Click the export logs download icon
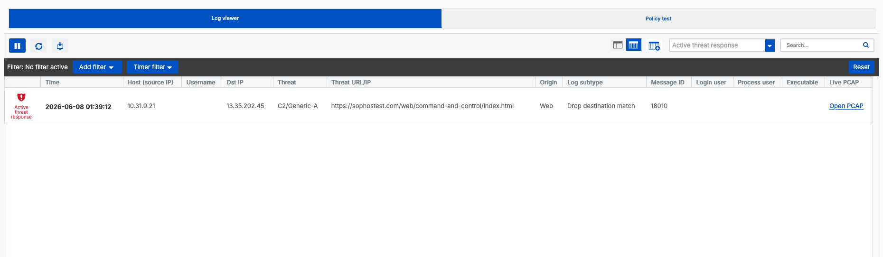The height and width of the screenshot is (257, 883). pyautogui.click(x=60, y=46)
